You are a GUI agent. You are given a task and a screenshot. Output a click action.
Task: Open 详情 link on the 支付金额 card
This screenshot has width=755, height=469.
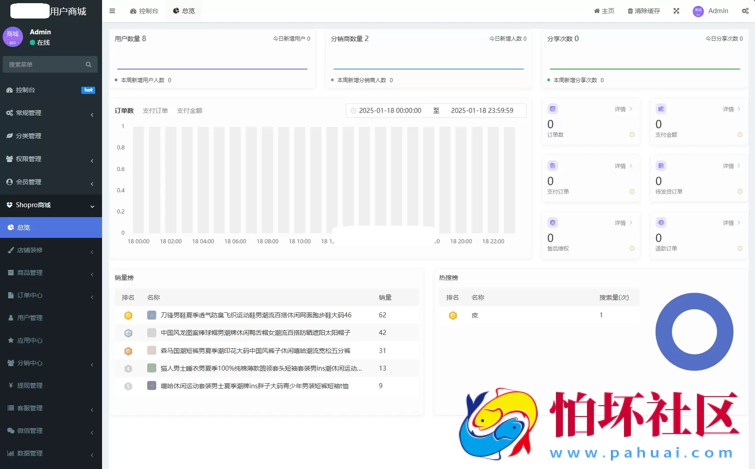[x=728, y=109]
